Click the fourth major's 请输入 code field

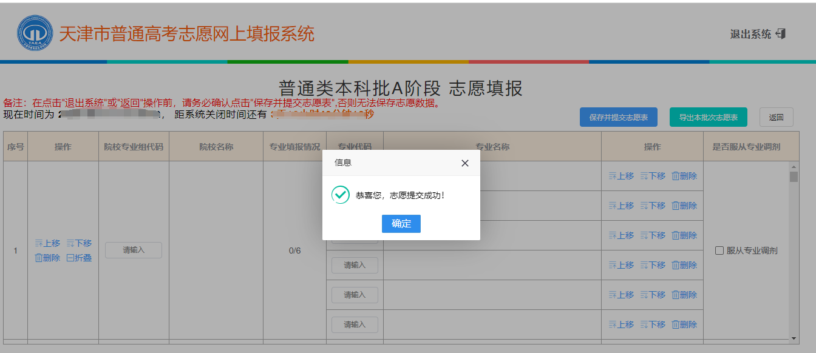(x=355, y=265)
